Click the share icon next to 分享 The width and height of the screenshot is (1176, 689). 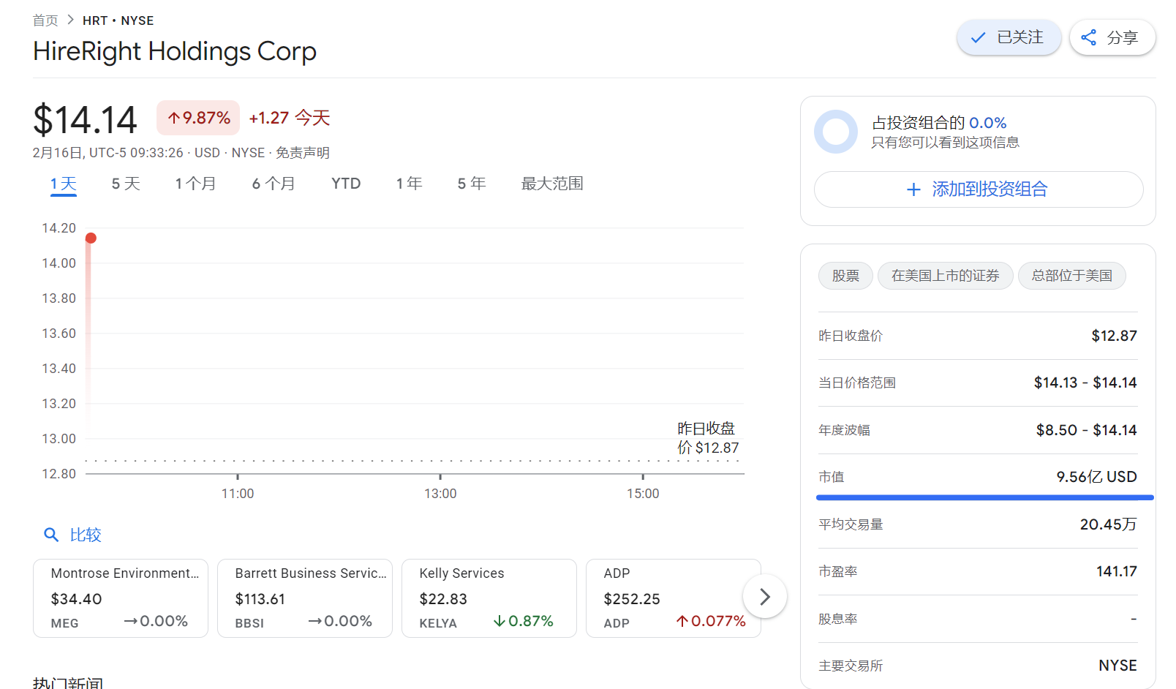tap(1088, 37)
